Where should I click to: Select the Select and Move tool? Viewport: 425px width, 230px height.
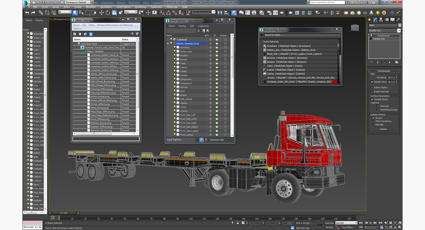tap(101, 13)
